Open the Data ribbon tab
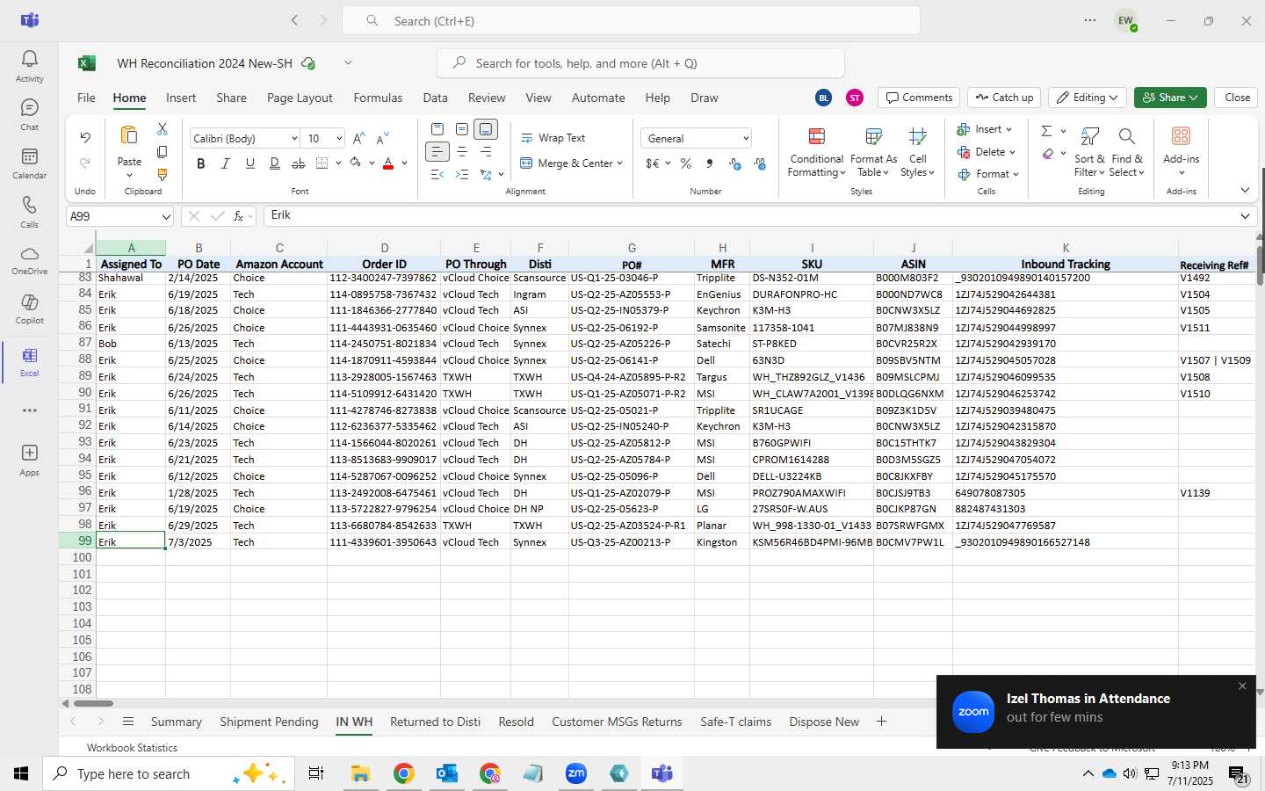The image size is (1265, 791). [435, 98]
